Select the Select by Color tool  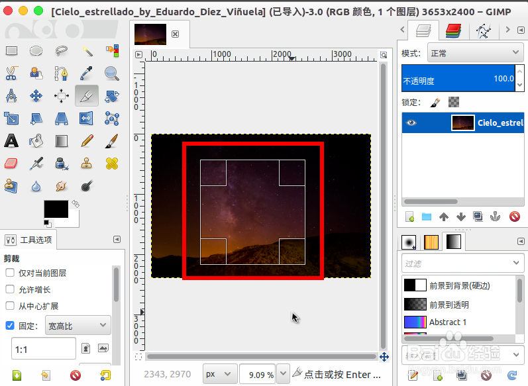click(112, 51)
